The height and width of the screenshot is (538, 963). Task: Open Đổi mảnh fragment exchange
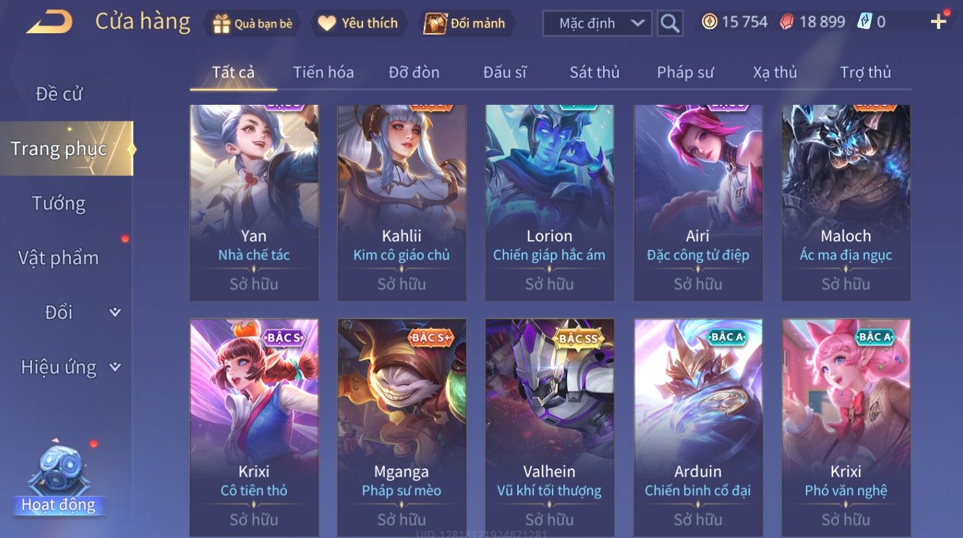[466, 24]
